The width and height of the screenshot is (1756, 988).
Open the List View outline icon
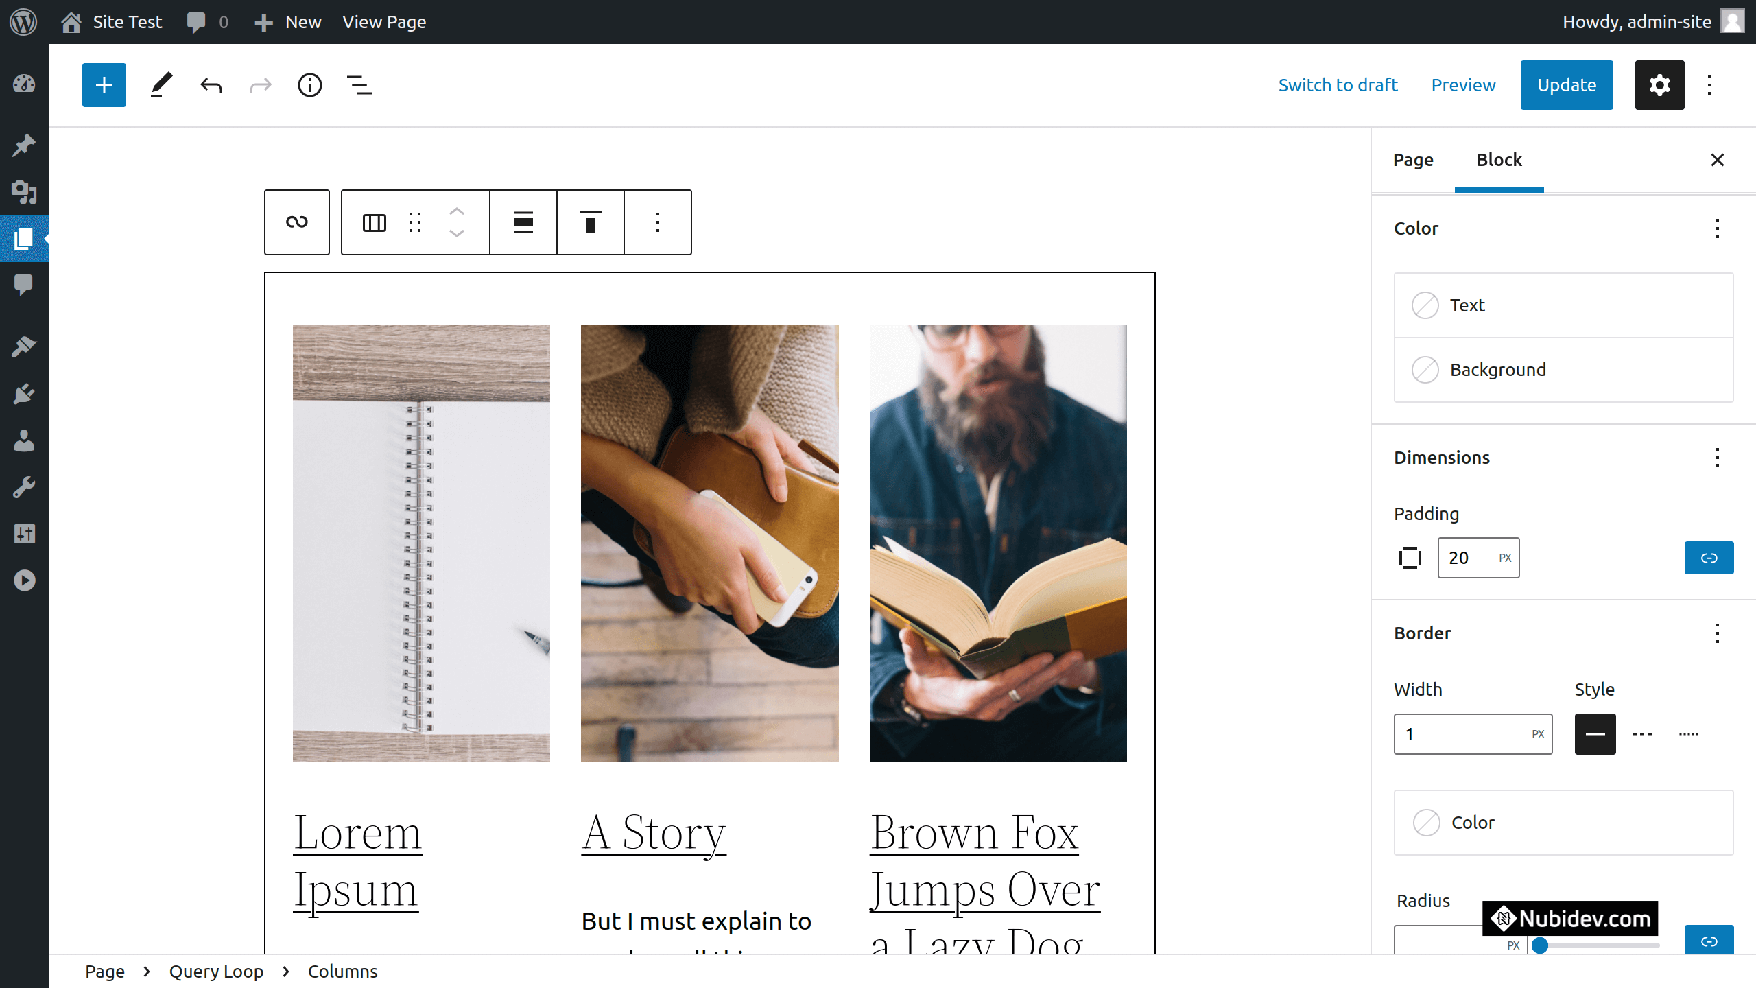(359, 85)
